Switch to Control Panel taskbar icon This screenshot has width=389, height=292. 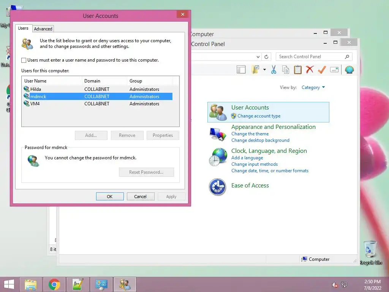click(x=101, y=284)
